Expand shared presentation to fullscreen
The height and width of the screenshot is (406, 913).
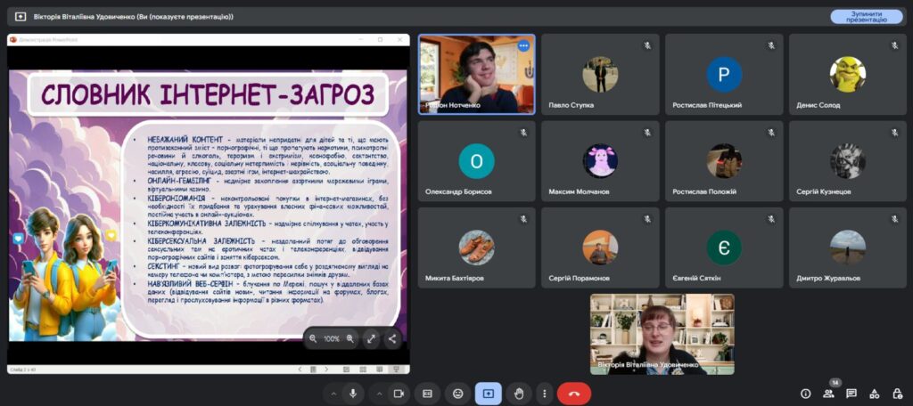pos(372,338)
